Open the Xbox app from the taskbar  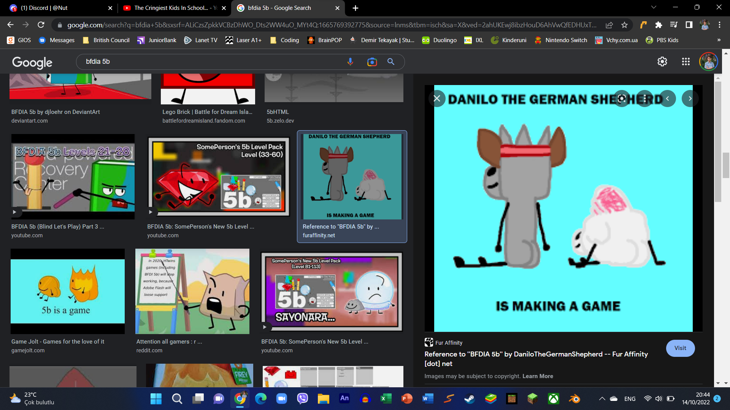coord(553,399)
